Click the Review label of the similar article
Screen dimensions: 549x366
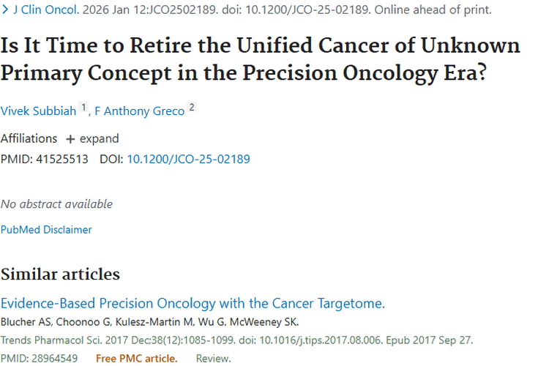pos(213,358)
